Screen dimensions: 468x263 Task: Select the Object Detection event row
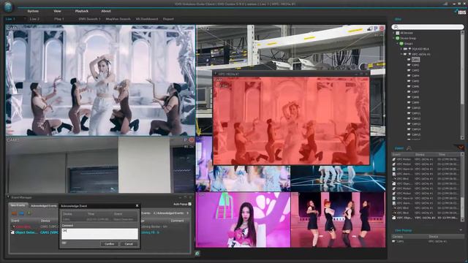tap(34, 232)
